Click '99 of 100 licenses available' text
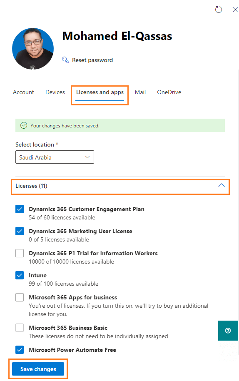Screen dimensions: 239x381 (x=63, y=284)
